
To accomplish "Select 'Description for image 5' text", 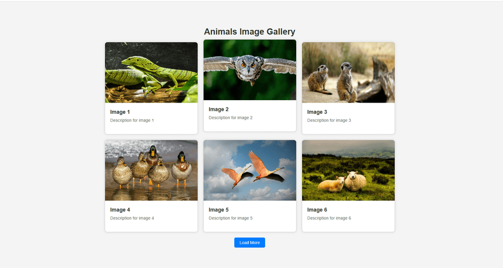I will tap(230, 218).
